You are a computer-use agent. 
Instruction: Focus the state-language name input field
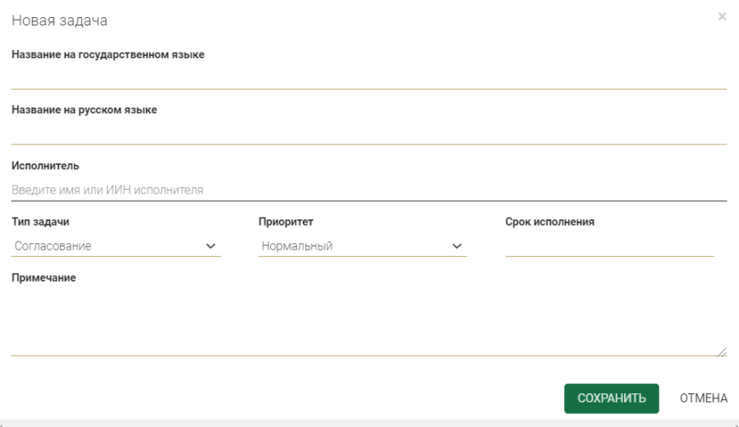coord(369,77)
